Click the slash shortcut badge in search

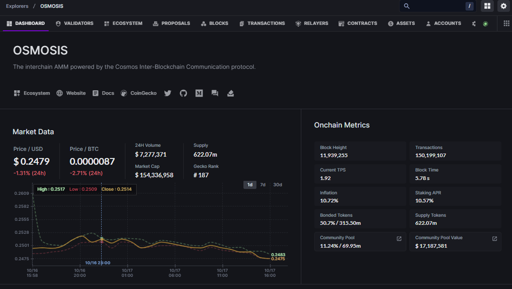[x=469, y=6]
